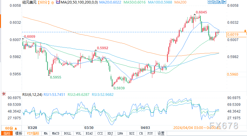The image size is (247, 136).
Task: Click the chart export arrow icon
Action: 224,2
